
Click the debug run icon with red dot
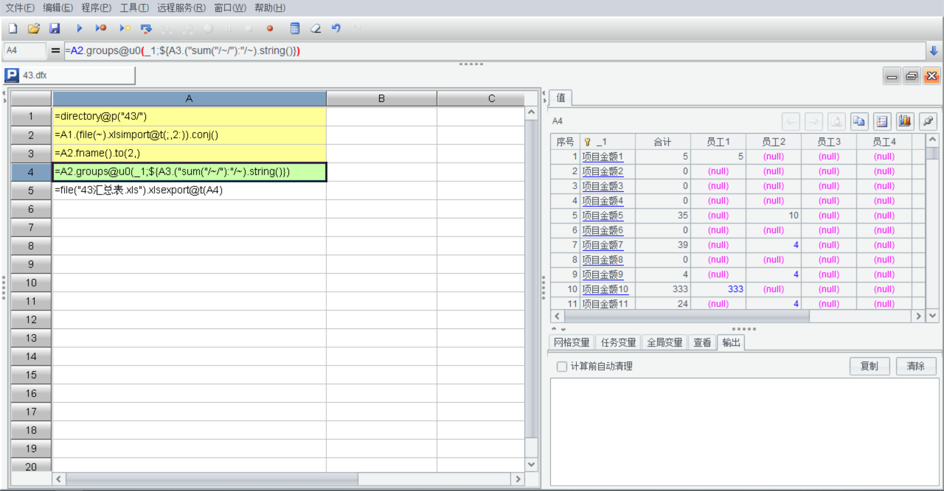pos(101,29)
